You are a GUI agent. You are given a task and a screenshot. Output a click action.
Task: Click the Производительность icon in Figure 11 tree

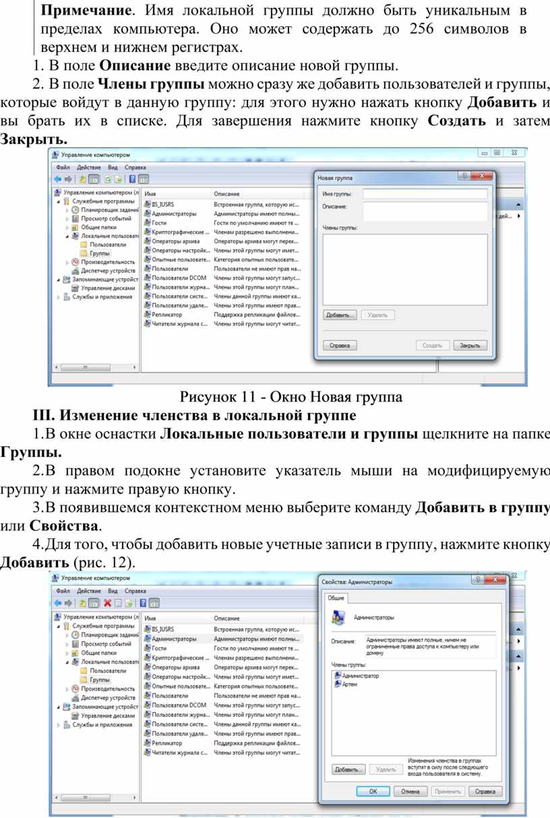tap(75, 262)
